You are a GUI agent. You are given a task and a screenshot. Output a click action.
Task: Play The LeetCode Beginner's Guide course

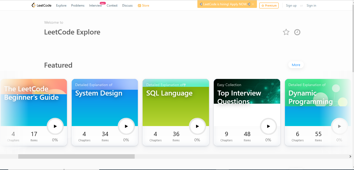point(55,126)
